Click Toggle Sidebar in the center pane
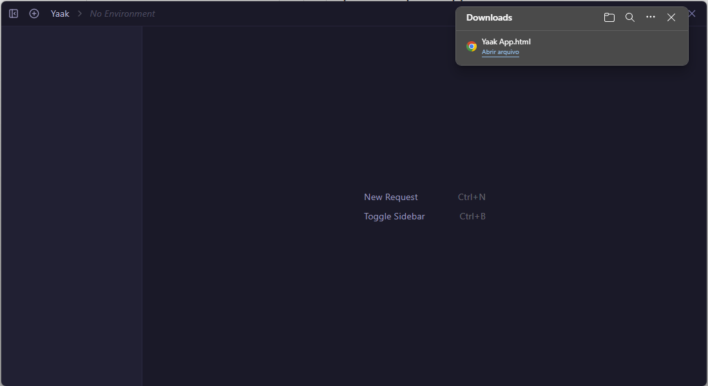708x386 pixels. click(x=394, y=217)
